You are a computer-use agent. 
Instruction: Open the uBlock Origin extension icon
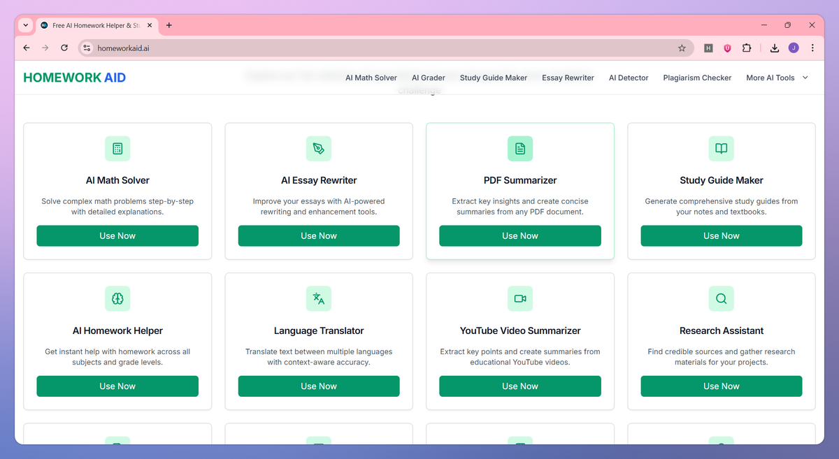click(727, 48)
